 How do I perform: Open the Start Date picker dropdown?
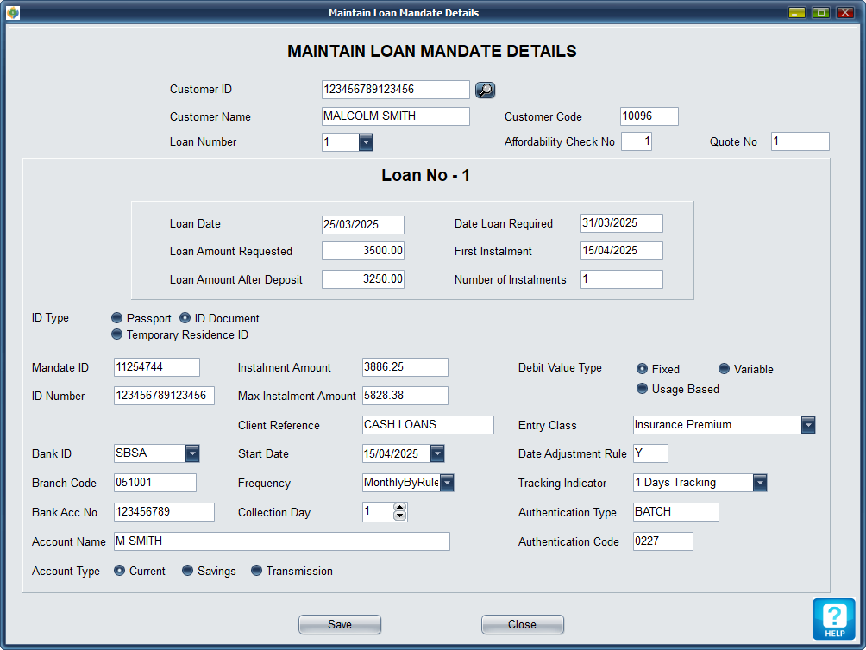pyautogui.click(x=437, y=453)
